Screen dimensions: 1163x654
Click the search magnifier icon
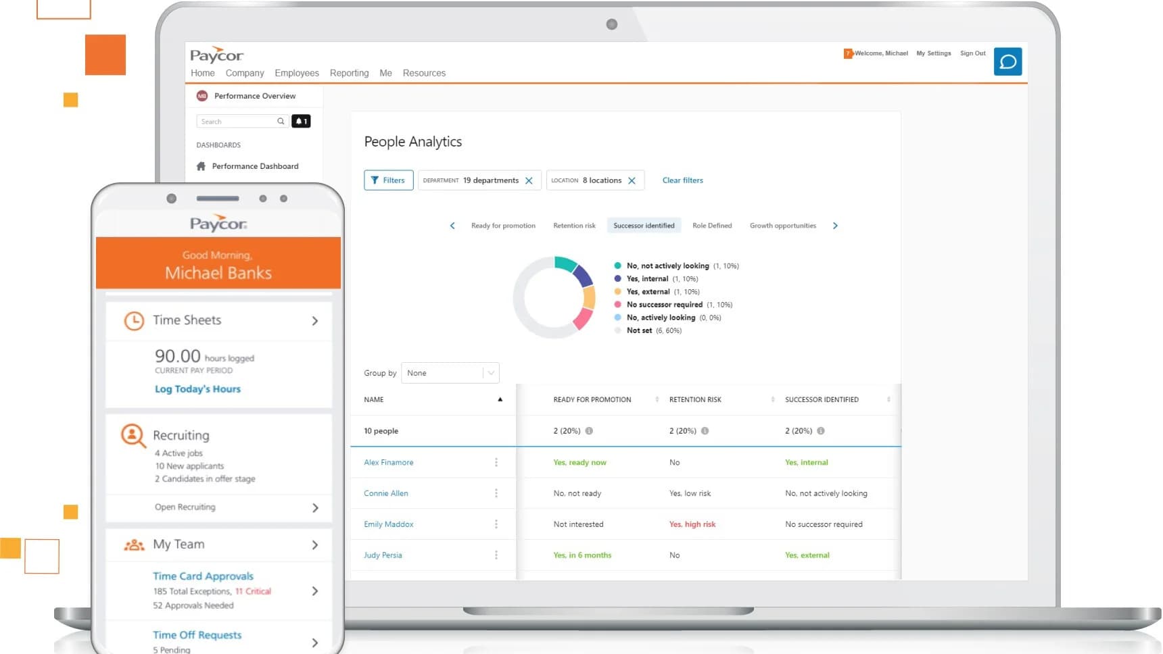tap(281, 122)
